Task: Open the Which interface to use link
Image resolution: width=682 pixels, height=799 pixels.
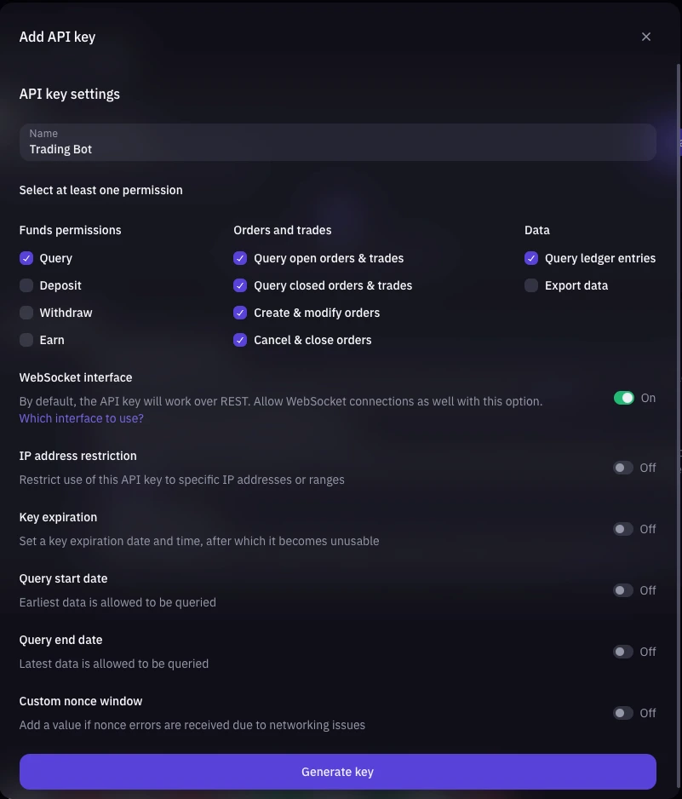Action: [82, 418]
